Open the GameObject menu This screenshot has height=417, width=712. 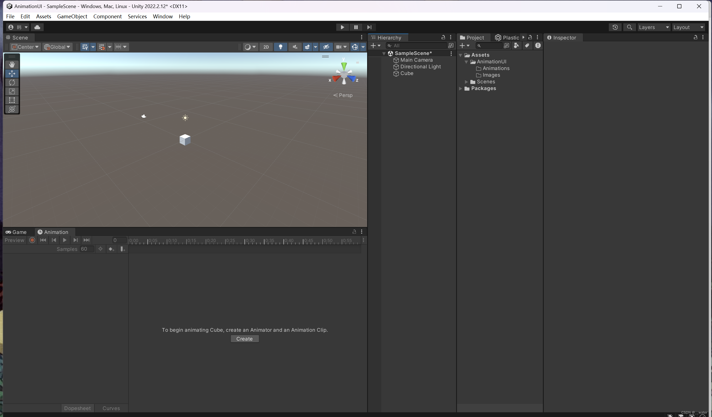pos(72,16)
